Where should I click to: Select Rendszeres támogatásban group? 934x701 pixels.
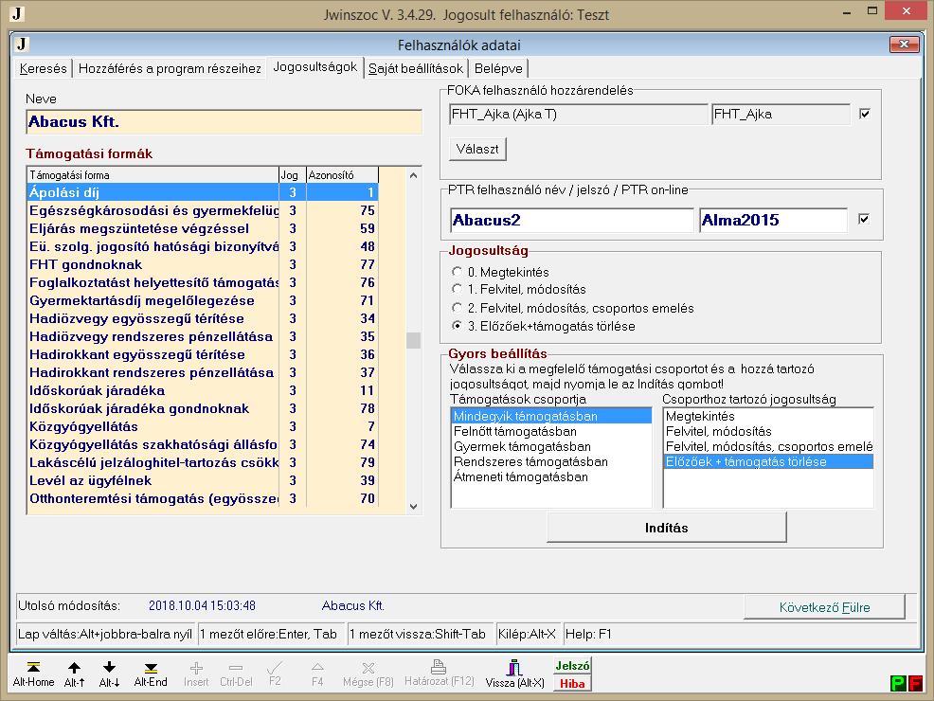click(x=551, y=461)
